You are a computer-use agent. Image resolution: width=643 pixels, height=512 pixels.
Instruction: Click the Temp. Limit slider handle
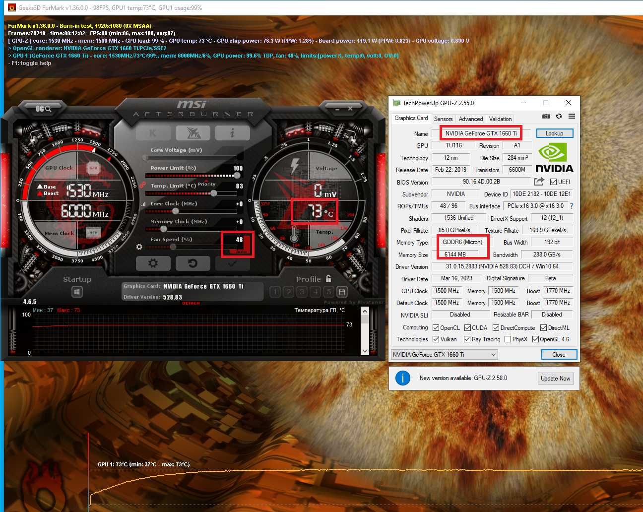click(x=214, y=193)
